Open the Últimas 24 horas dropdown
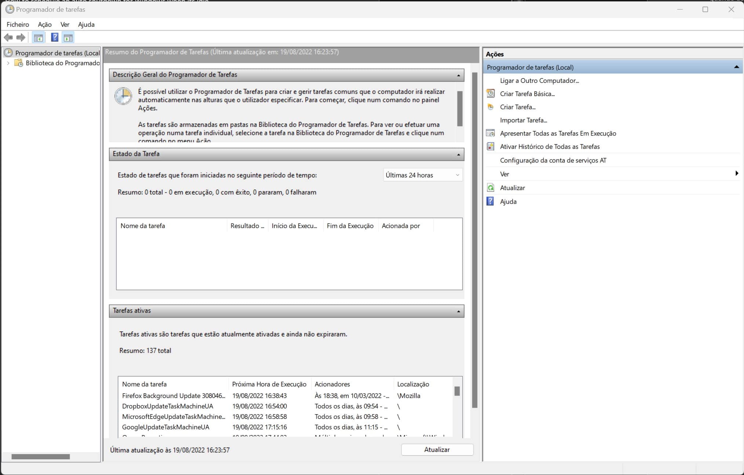The width and height of the screenshot is (744, 475). tap(423, 175)
